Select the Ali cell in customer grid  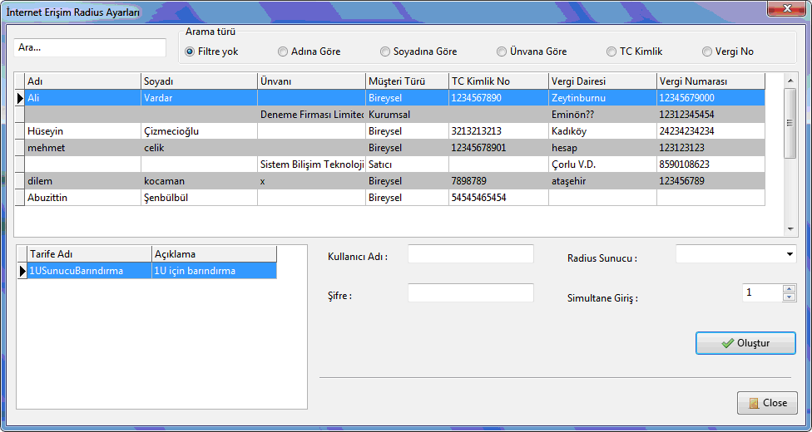point(83,98)
